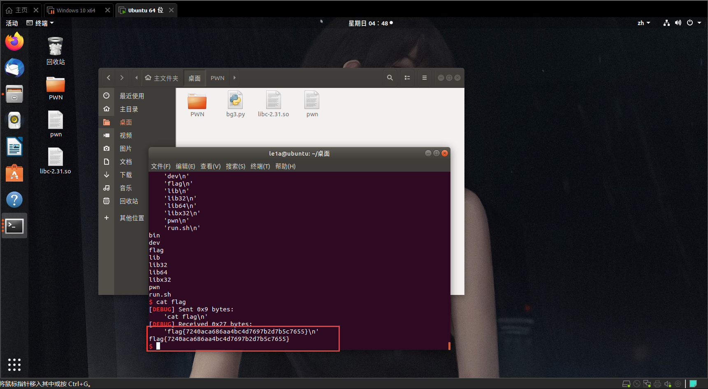Open the 终端 application menu
The height and width of the screenshot is (389, 708).
click(x=40, y=23)
